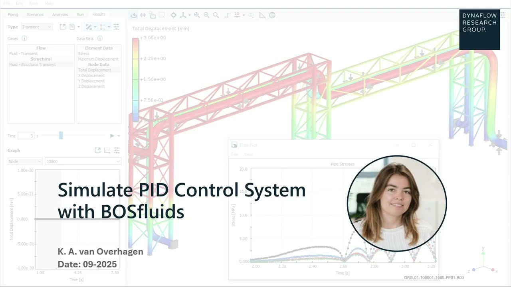Click the Data Sets info icon
Viewport: 511px width, 287px height.
pos(100,39)
